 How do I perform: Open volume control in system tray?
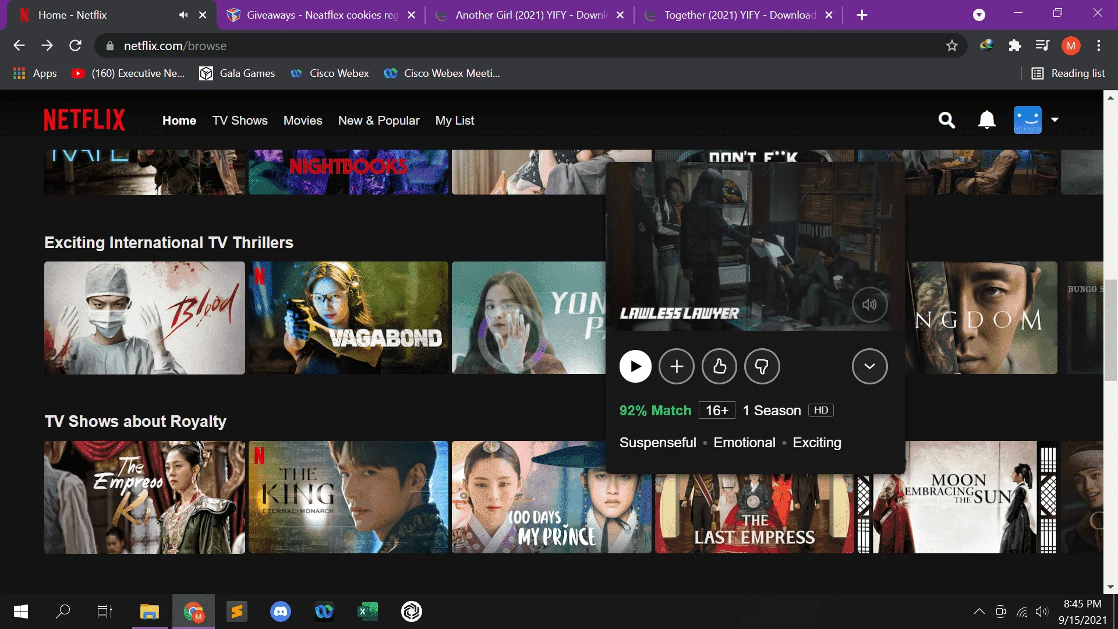click(x=1042, y=612)
